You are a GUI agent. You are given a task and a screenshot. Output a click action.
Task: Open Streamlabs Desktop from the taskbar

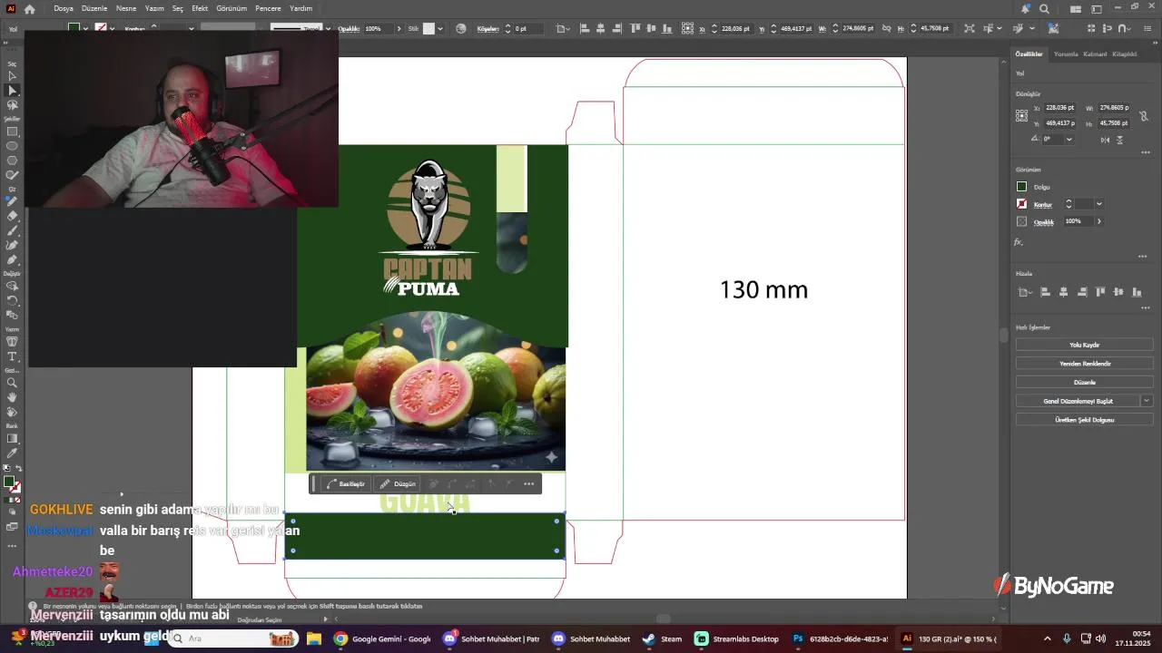tap(737, 638)
